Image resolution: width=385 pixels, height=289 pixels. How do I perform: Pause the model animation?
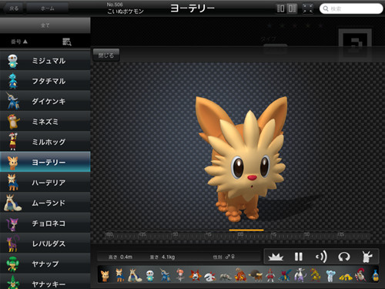pyautogui.click(x=299, y=257)
